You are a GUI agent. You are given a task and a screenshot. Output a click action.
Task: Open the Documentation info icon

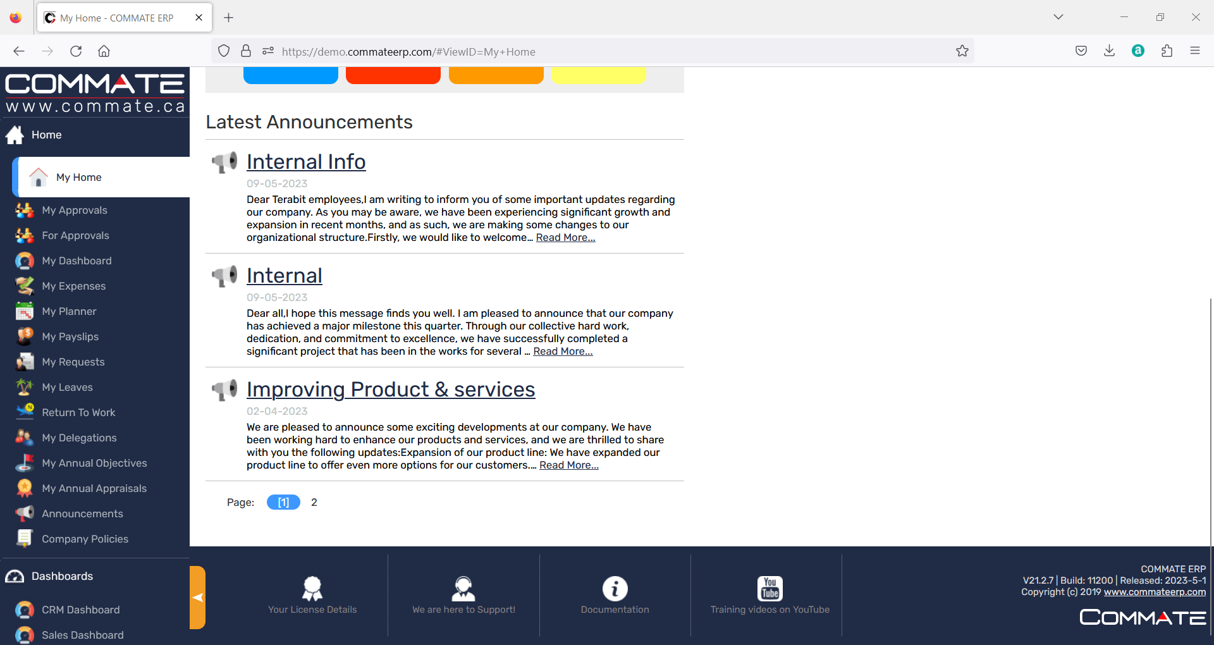615,588
